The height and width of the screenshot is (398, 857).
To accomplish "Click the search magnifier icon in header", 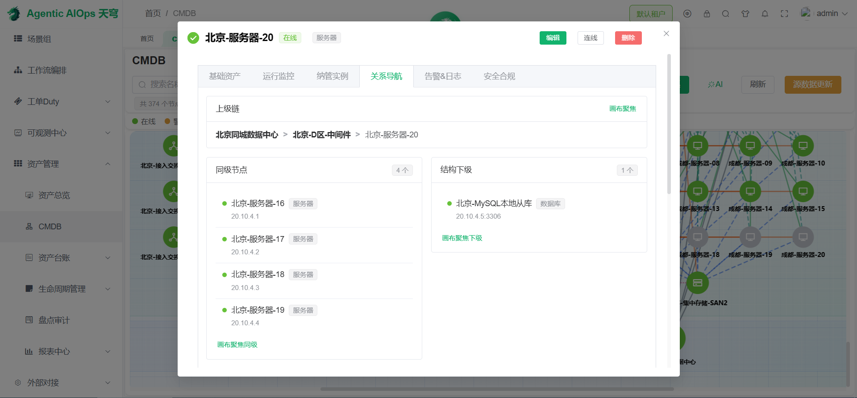I will coord(726,14).
